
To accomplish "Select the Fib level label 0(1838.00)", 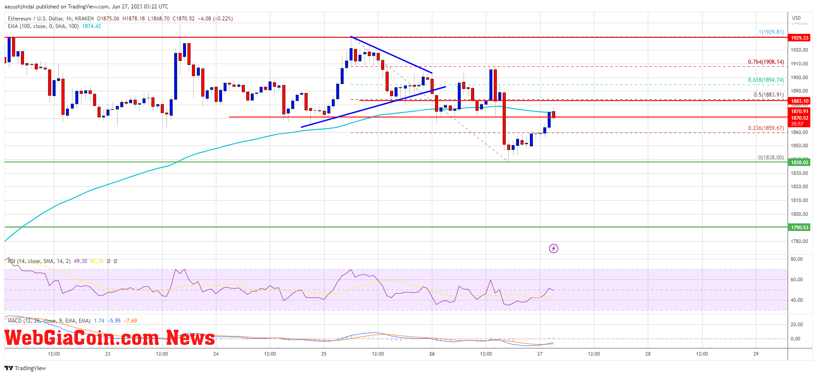I will (771, 158).
